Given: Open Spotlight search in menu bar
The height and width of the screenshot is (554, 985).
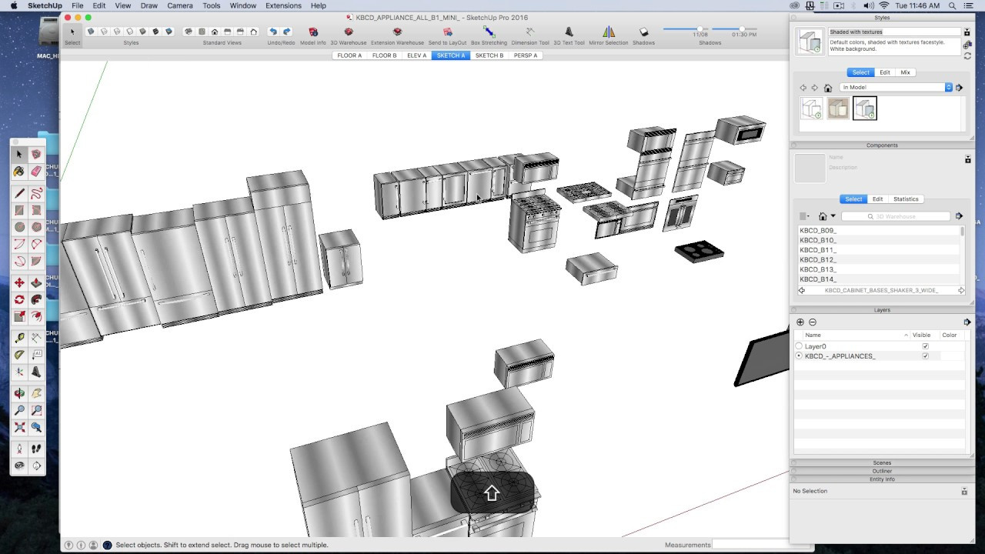Looking at the screenshot, I should click(953, 5).
